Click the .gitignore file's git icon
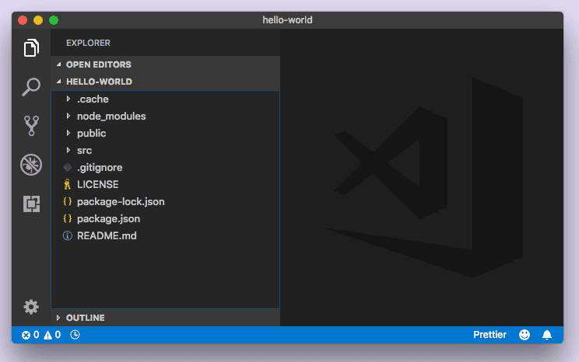The width and height of the screenshot is (579, 362). [67, 167]
